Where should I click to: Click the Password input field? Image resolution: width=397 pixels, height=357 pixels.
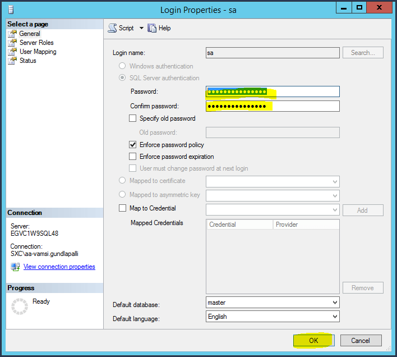[x=273, y=91]
